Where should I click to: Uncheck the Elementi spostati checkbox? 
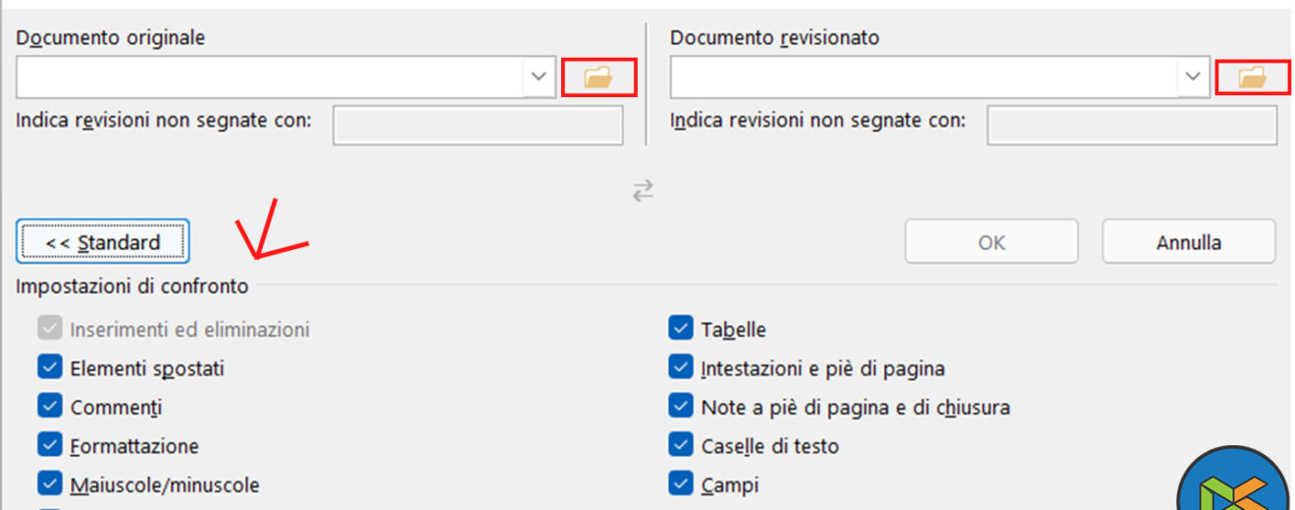[50, 369]
